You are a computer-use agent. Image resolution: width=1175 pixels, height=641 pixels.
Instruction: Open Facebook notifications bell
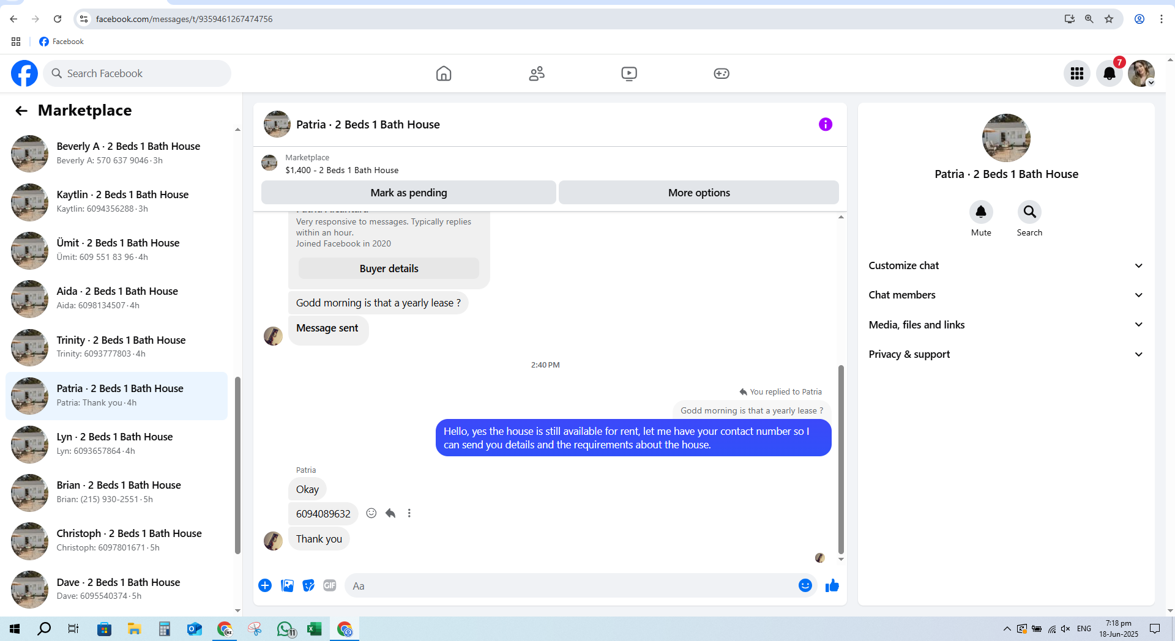point(1109,73)
